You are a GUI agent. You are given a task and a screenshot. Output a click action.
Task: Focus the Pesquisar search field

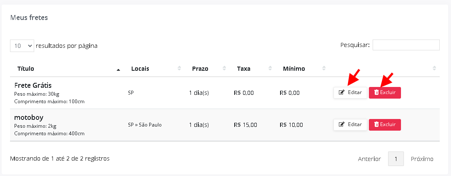(406, 45)
